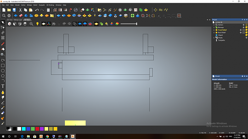This screenshot has width=248, height=139.
Task: Click the Save floppy disk icon
Action: point(14,10)
